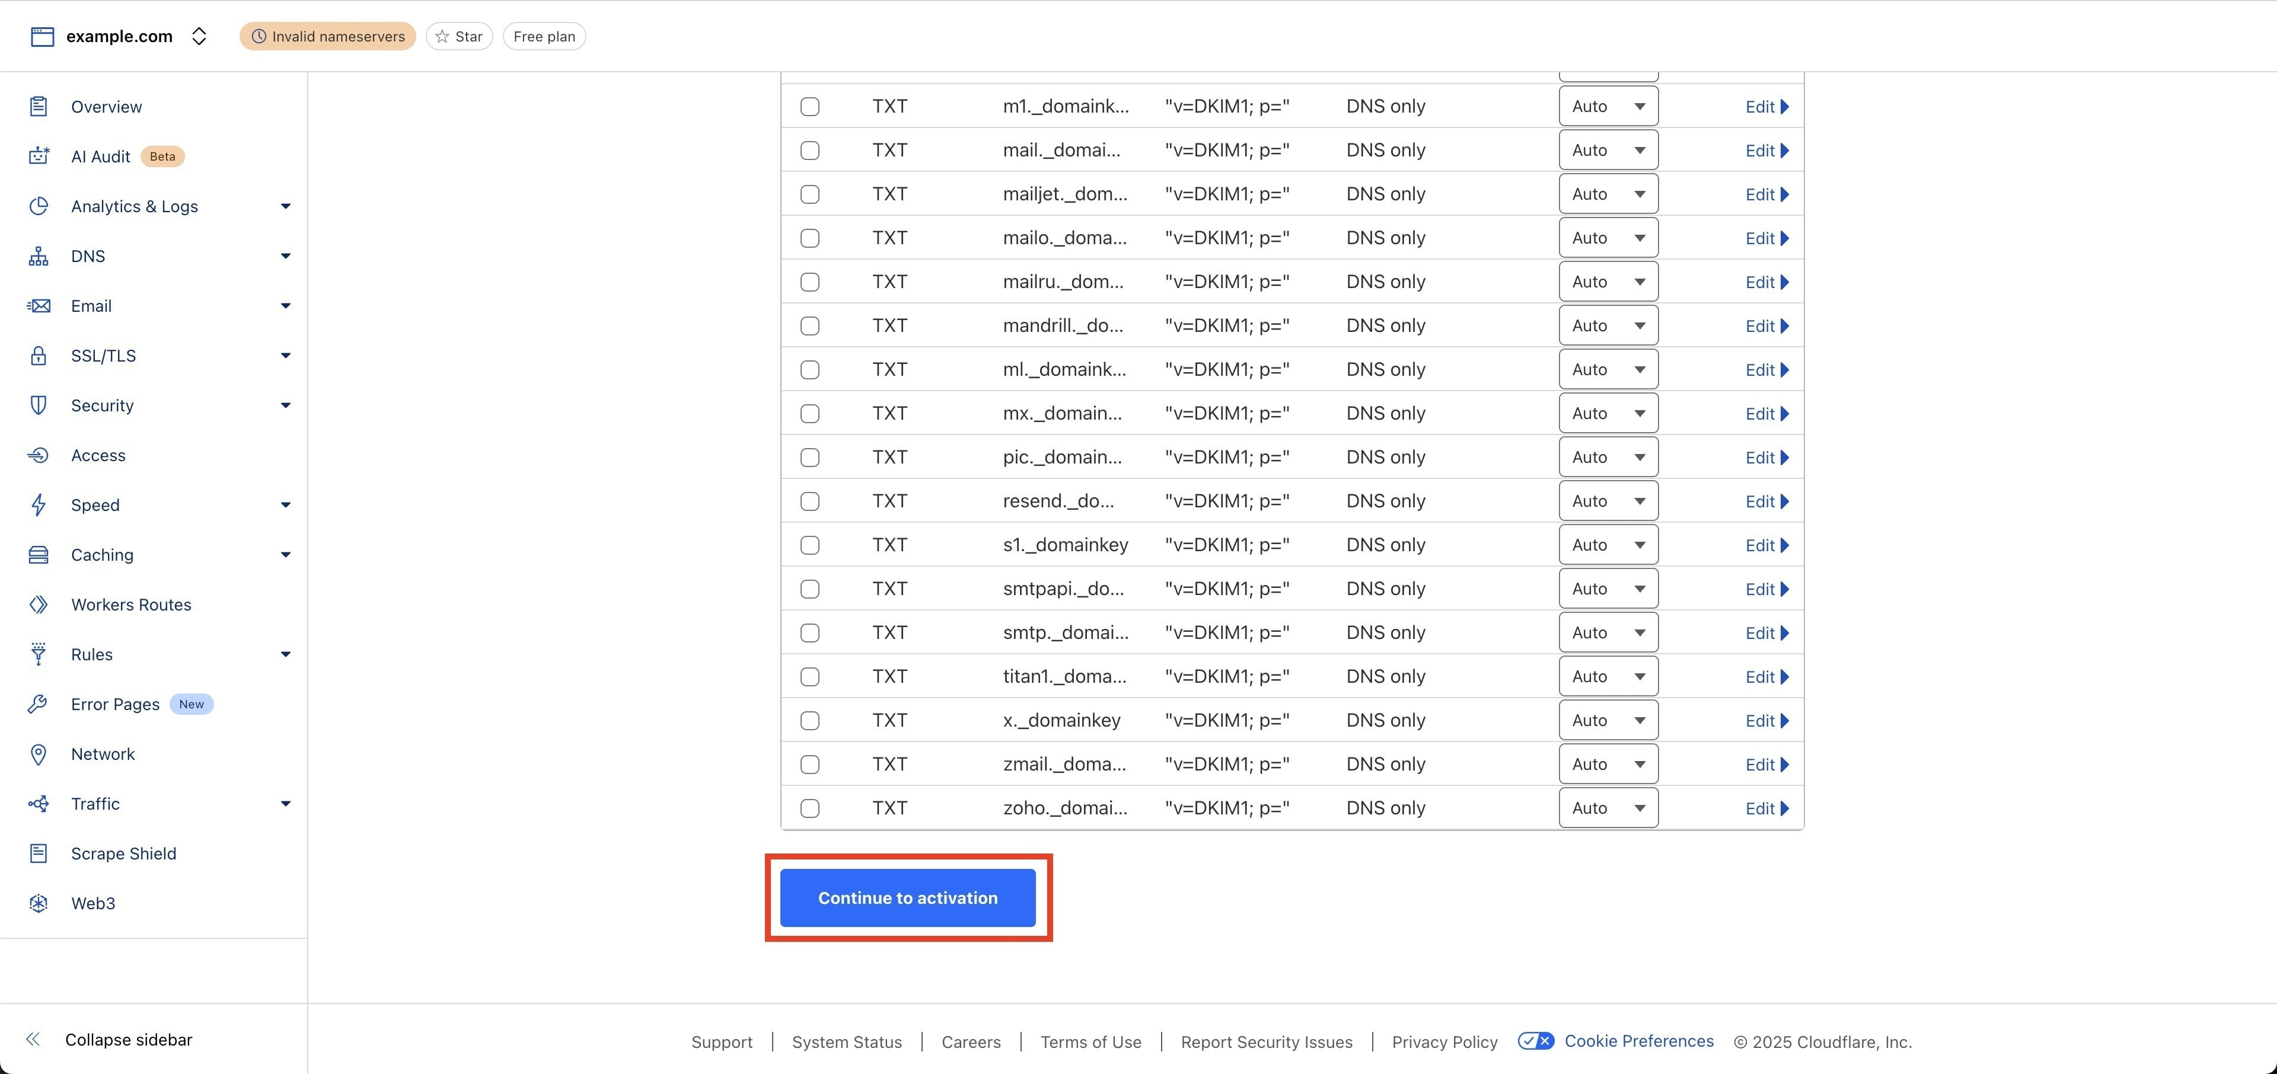The height and width of the screenshot is (1074, 2277).
Task: Tick the zoho._domai... record checkbox
Action: click(809, 808)
